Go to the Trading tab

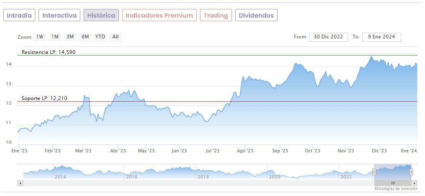point(216,16)
